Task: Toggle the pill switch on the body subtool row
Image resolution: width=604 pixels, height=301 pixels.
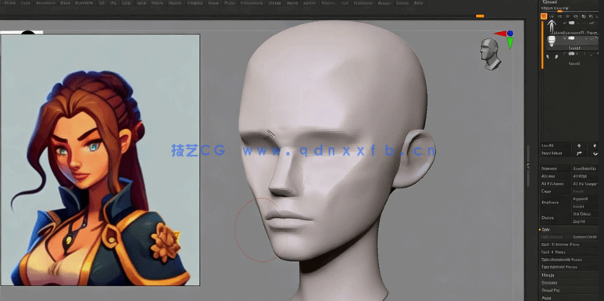Action: [x=571, y=23]
